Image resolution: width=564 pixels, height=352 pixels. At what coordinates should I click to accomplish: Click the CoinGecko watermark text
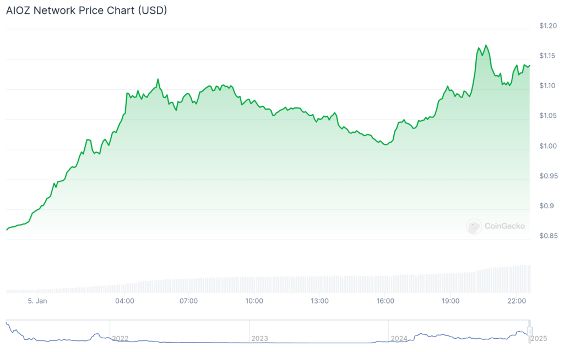505,226
